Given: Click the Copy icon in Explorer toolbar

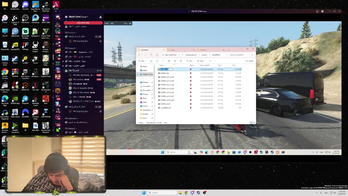Looking at the screenshot, I should pyautogui.click(x=157, y=61).
